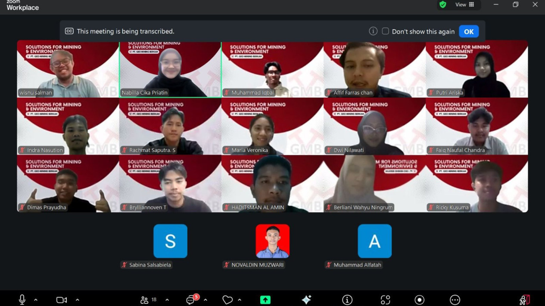Click the Leave meeting icon
Image resolution: width=545 pixels, height=306 pixels.
pyautogui.click(x=524, y=300)
